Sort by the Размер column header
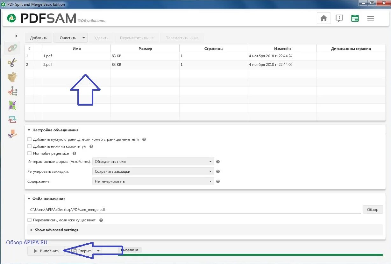Viewport: 391px width, 264px height. (x=145, y=49)
